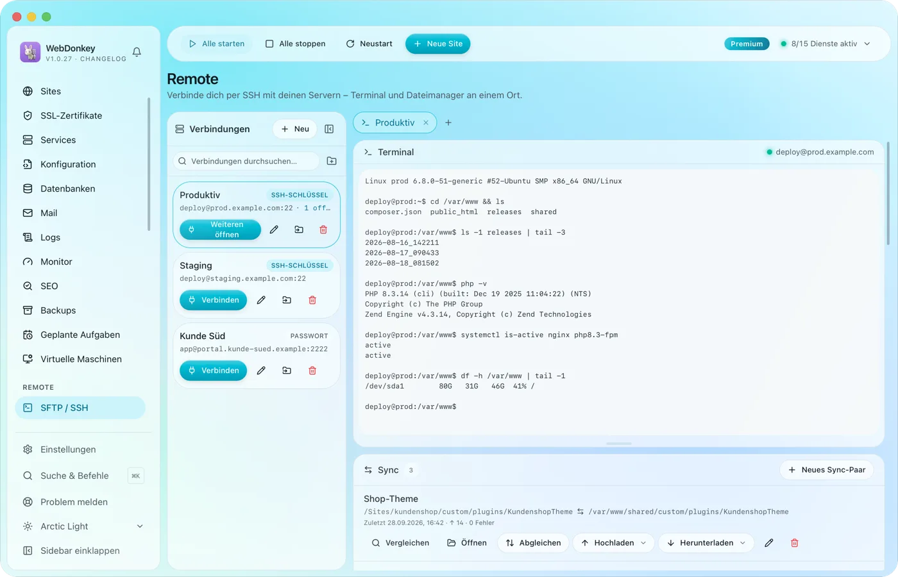Edit the Shop-Theme sync pair
The width and height of the screenshot is (898, 577).
pos(769,543)
